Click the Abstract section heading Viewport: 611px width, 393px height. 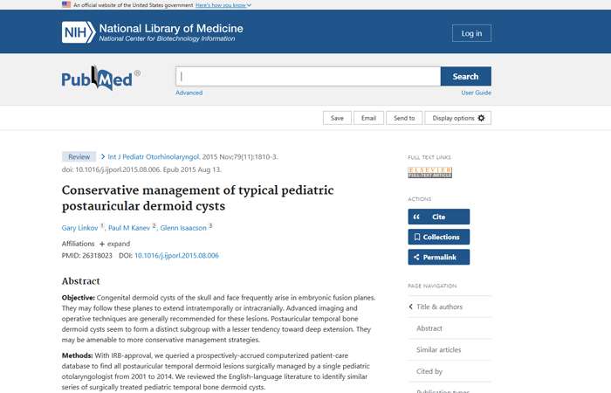tap(80, 281)
